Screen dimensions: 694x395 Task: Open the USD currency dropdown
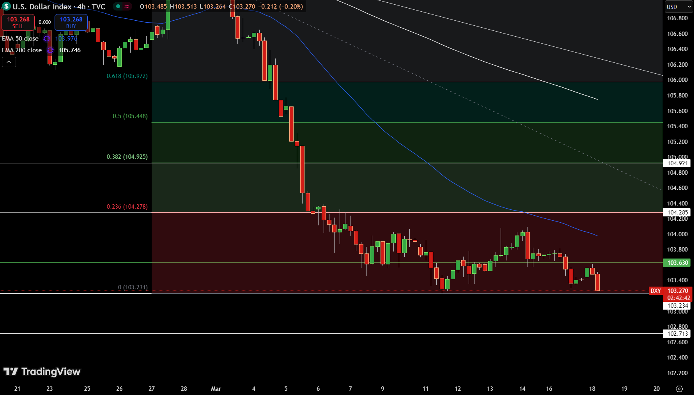(679, 7)
